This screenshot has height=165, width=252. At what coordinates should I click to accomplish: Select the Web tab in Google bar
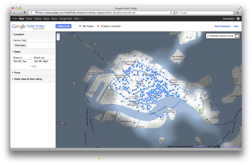click(x=21, y=18)
